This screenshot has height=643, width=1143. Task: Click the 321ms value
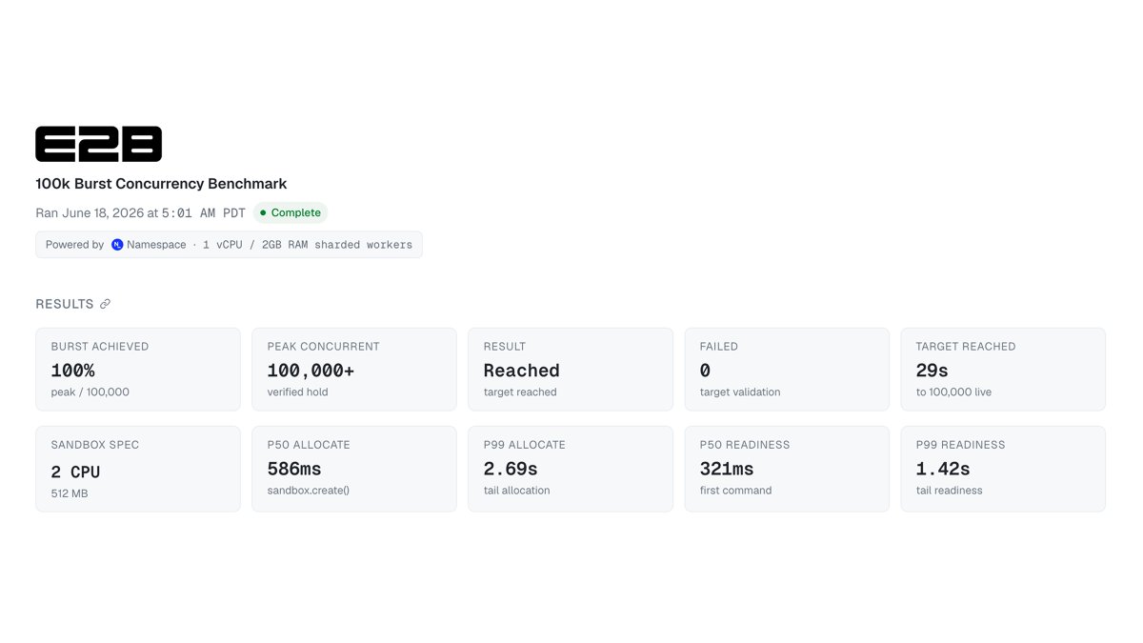[x=727, y=469]
